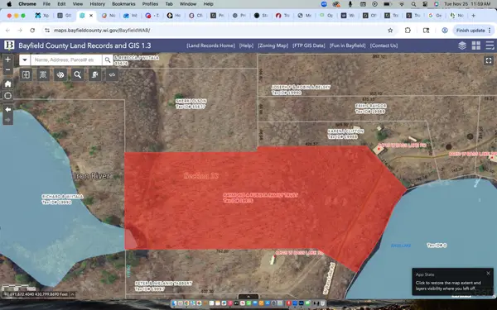Click the highlighted red parcel Tax ID 19975
Image resolution: width=497 pixels, height=310 pixels.
[x=260, y=198]
